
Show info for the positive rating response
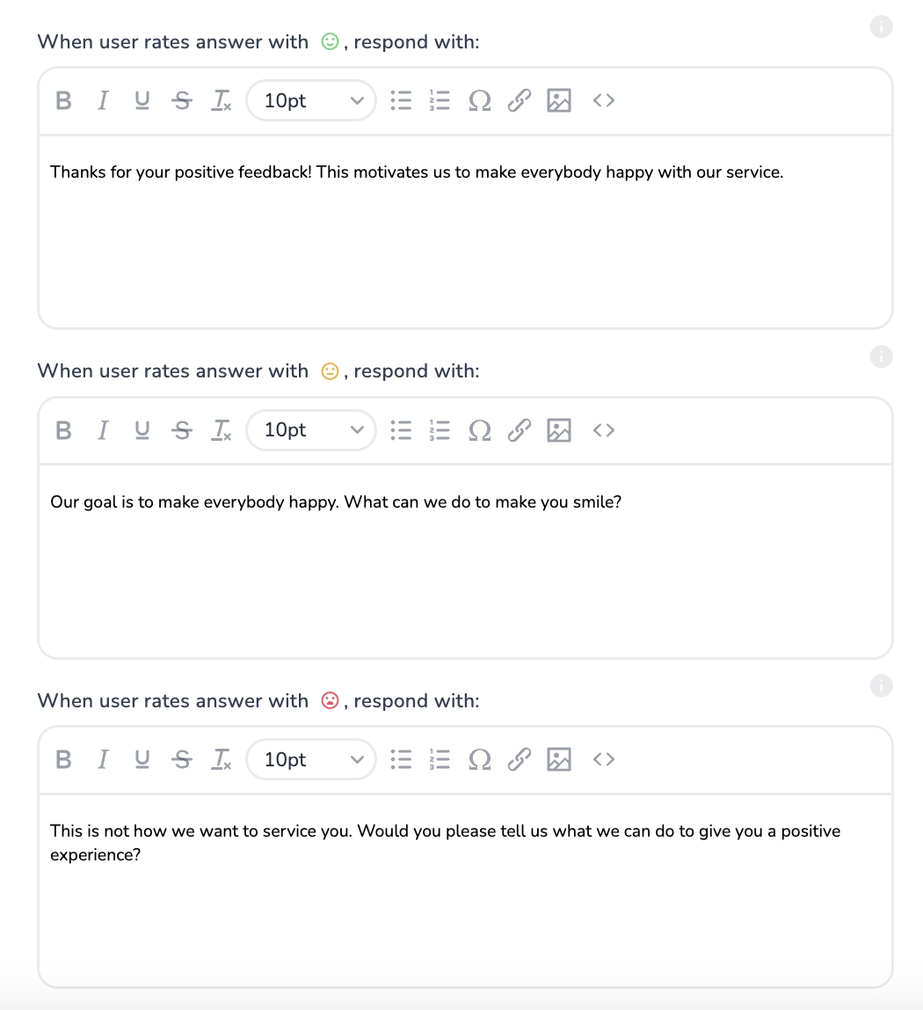pyautogui.click(x=881, y=27)
